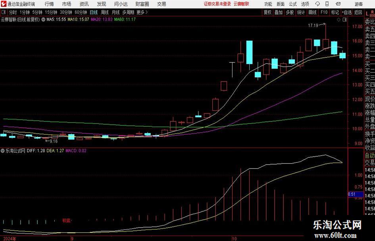
Task: Open the 发现 menu
Action: 102,4
